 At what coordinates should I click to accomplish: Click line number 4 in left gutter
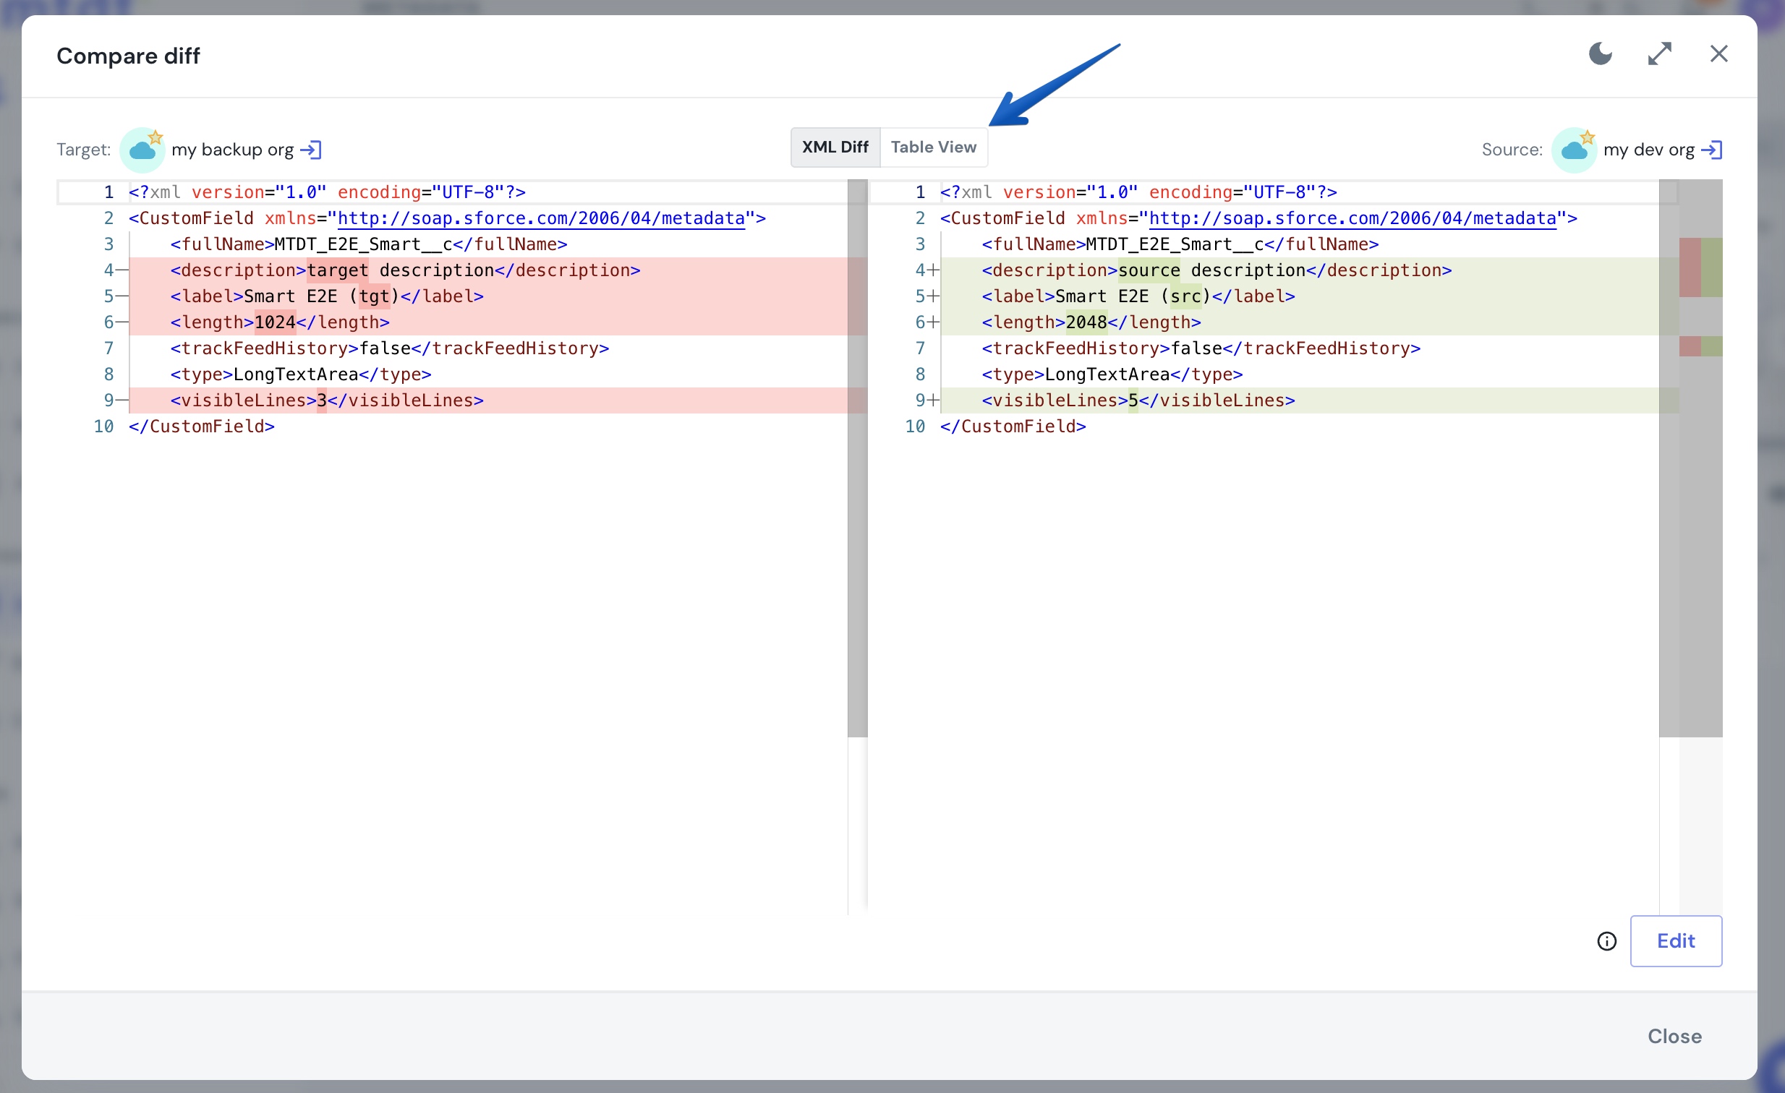pyautogui.click(x=108, y=270)
